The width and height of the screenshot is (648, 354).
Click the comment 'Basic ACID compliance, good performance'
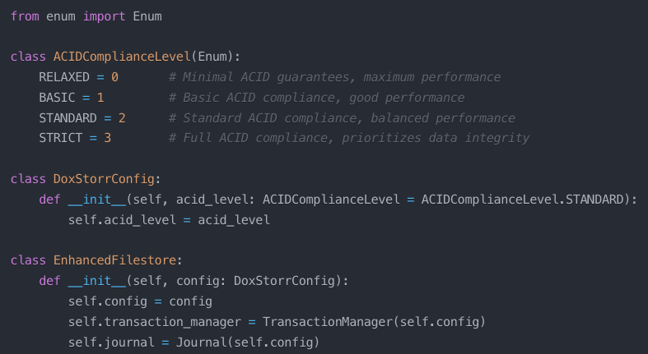316,98
